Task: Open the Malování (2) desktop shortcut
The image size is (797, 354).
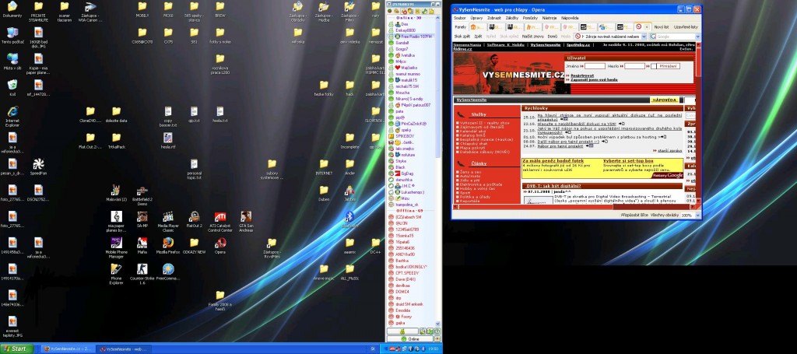Action: coord(116,193)
